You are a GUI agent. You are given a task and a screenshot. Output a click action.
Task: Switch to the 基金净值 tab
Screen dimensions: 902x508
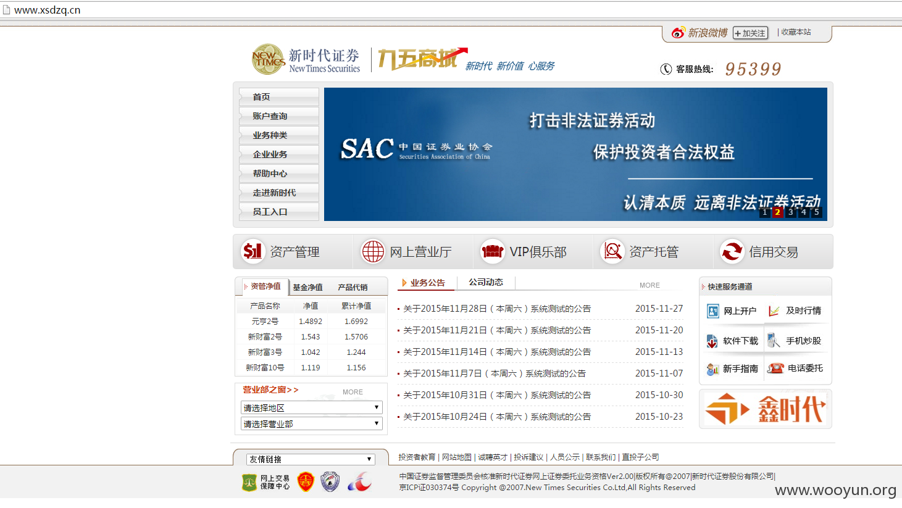pos(307,288)
